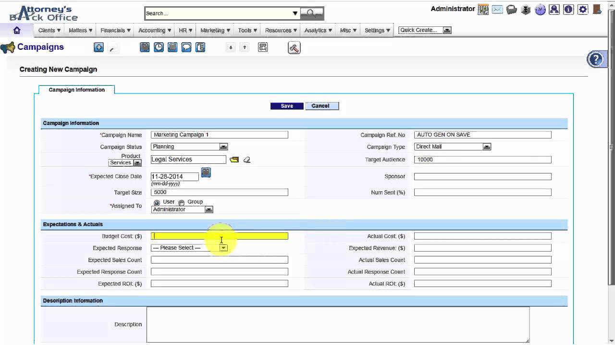Click the round blue clock icon in the header
The width and height of the screenshot is (615, 345).
pyautogui.click(x=540, y=9)
